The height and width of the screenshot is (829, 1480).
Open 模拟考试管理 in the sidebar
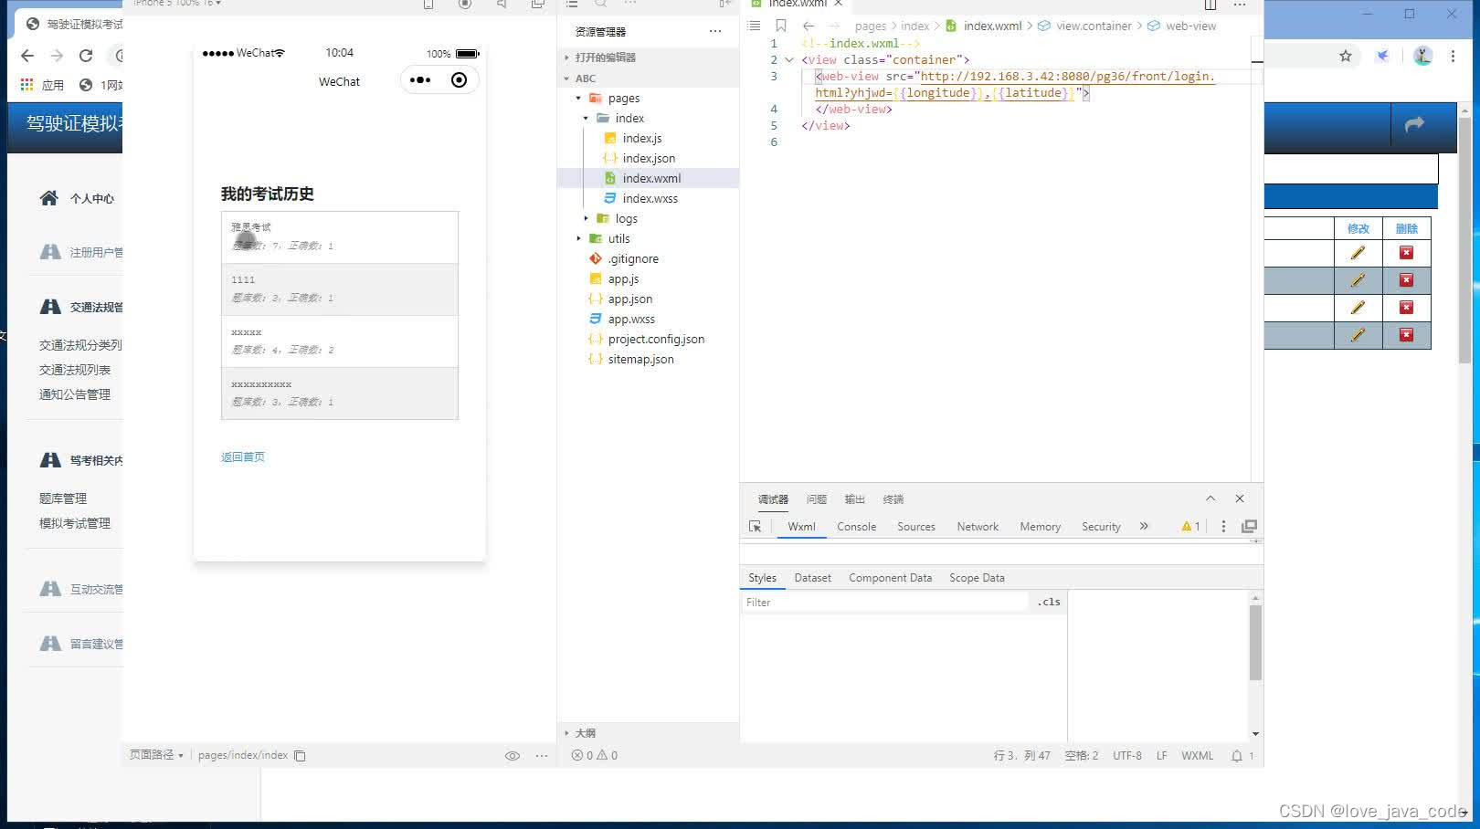point(74,523)
